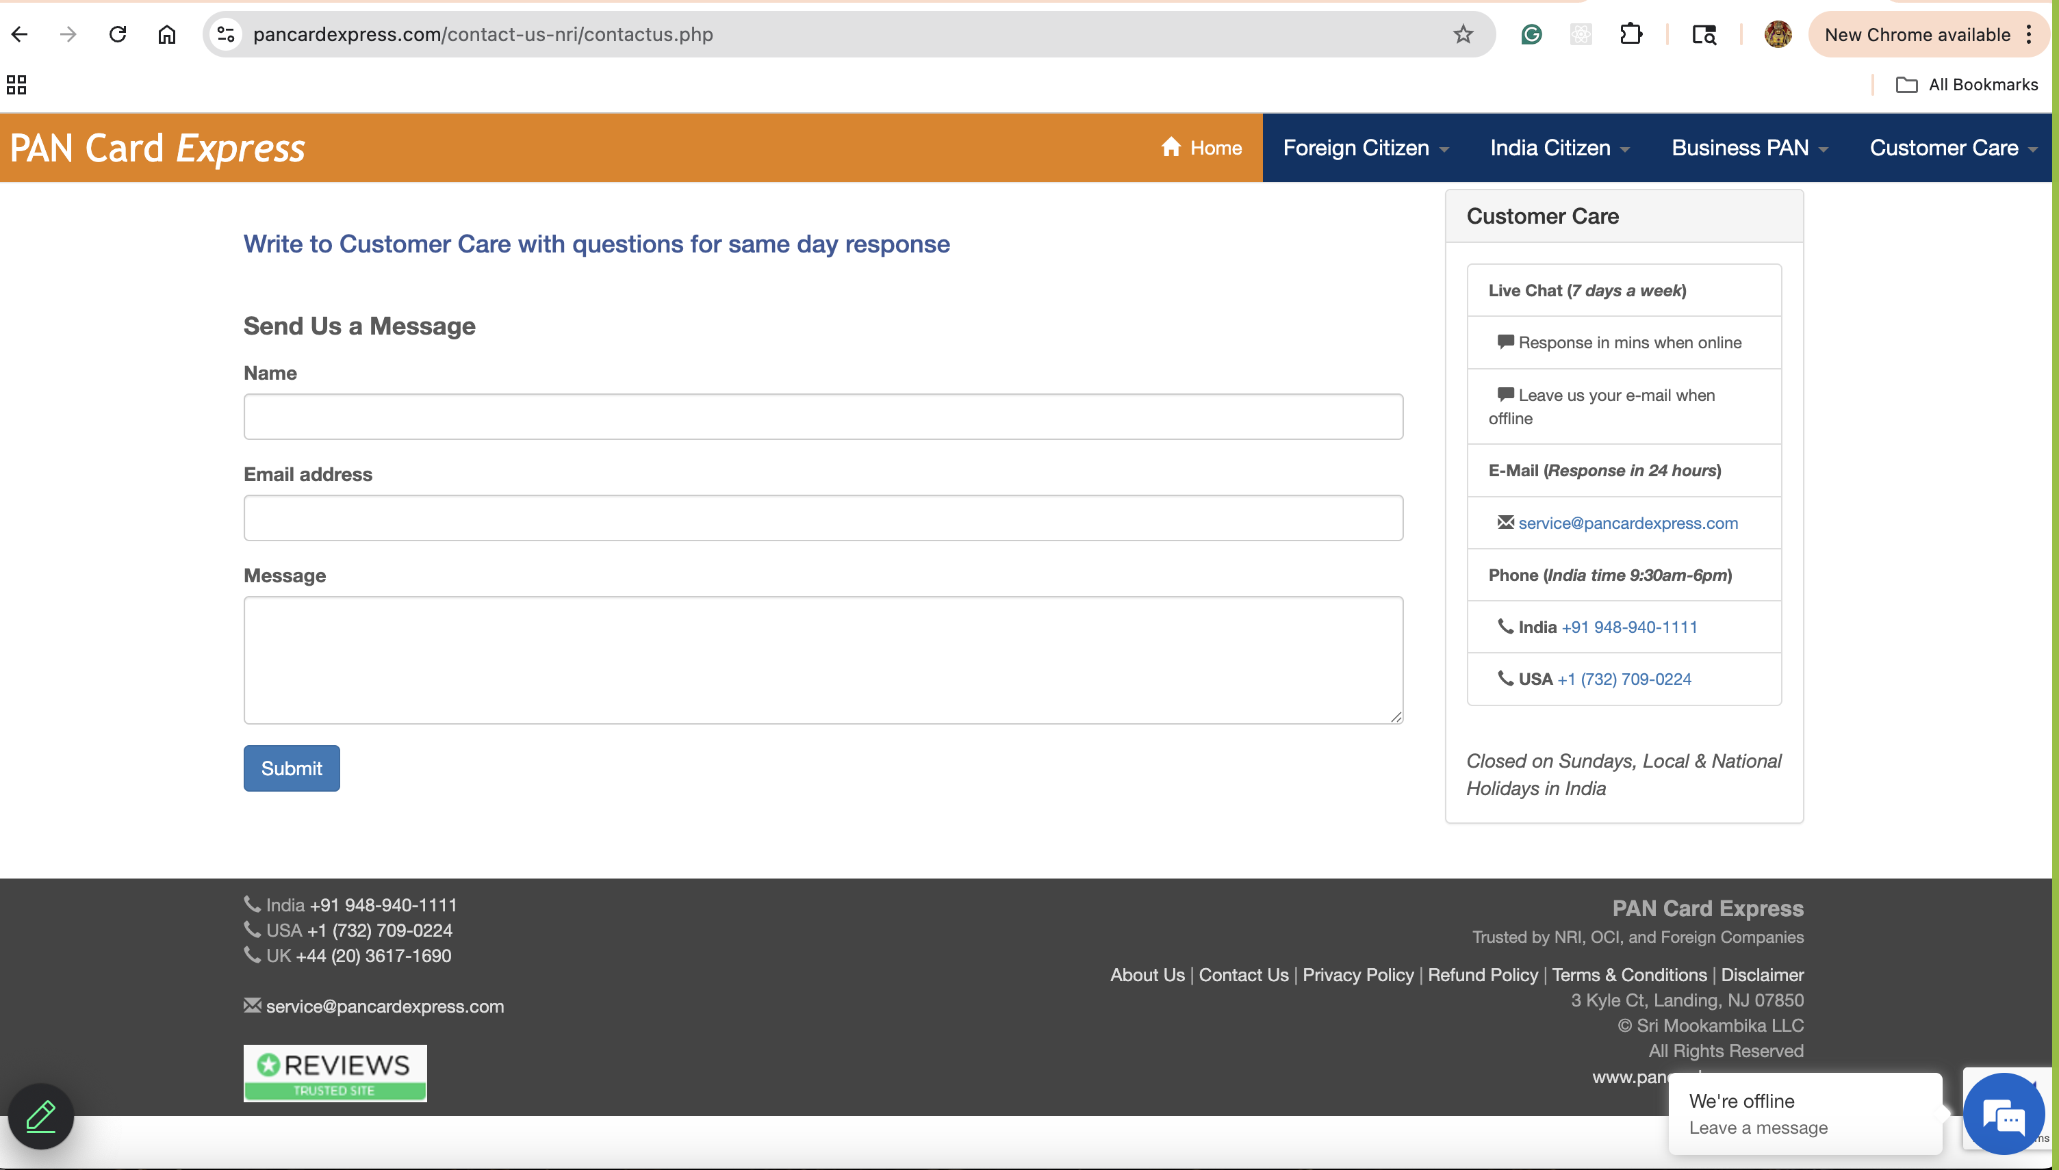Click into the Message text area
Screen dimensions: 2059x1170
click(x=823, y=659)
